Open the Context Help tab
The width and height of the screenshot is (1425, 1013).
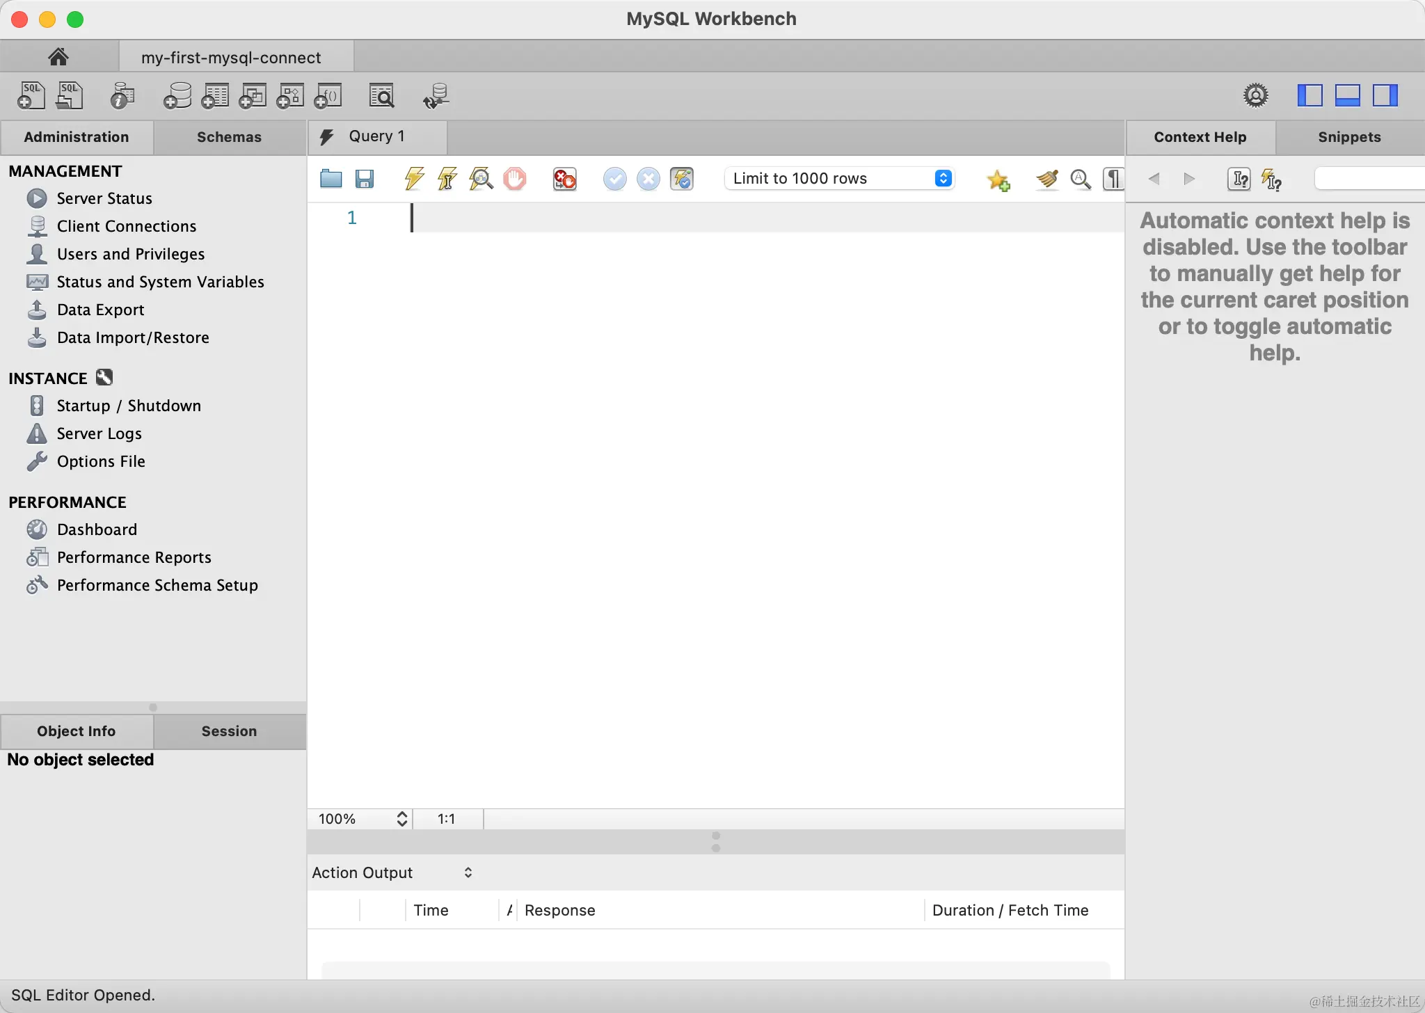click(1200, 137)
